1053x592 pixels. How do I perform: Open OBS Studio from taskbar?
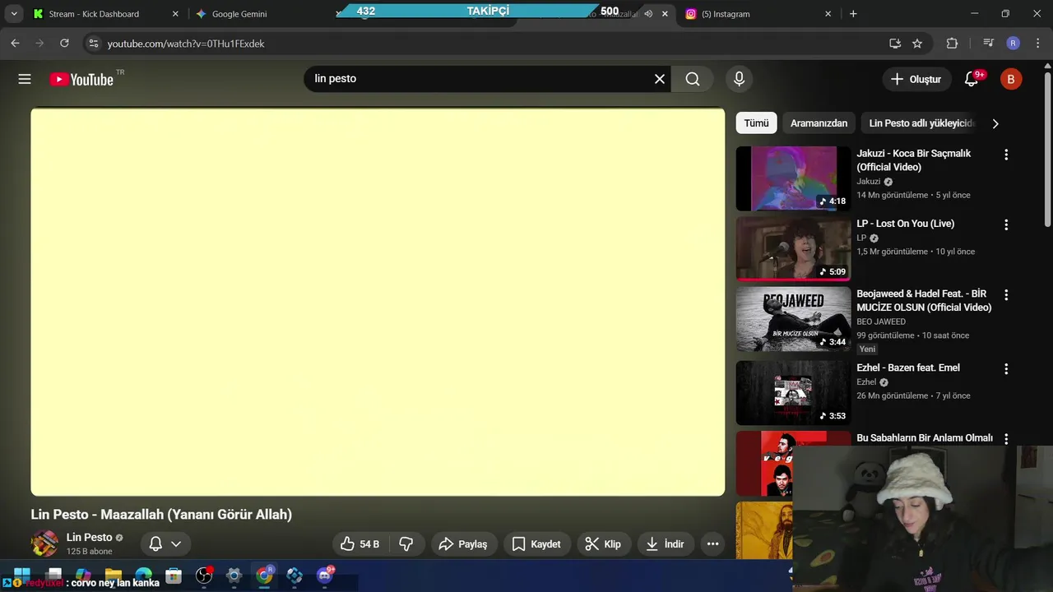coord(204,576)
